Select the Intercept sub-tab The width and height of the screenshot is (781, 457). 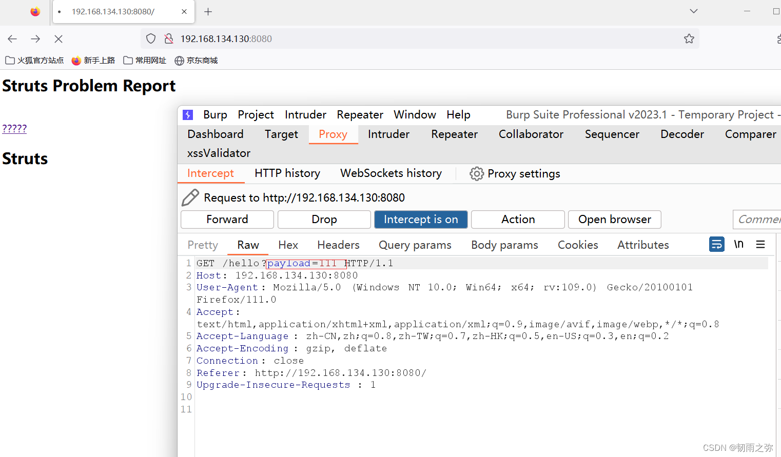[x=210, y=173]
